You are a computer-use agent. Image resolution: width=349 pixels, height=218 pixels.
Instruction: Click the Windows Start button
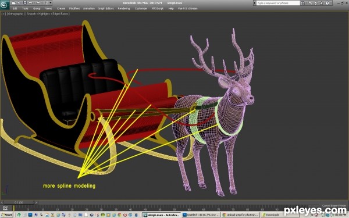pyautogui.click(x=6, y=215)
